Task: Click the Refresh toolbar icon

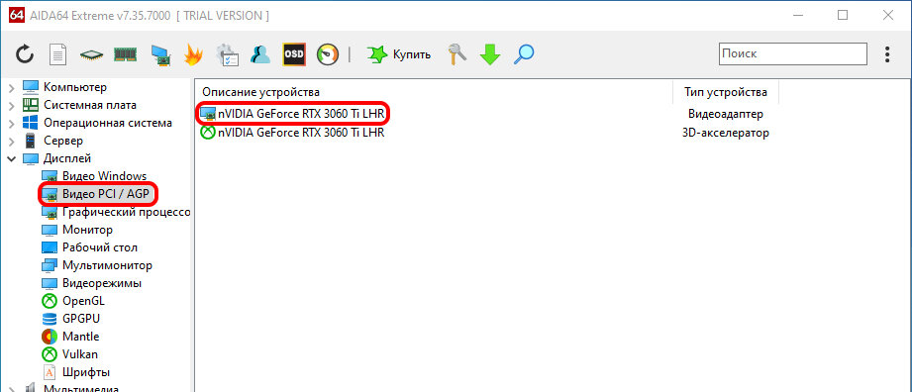Action: click(x=25, y=54)
